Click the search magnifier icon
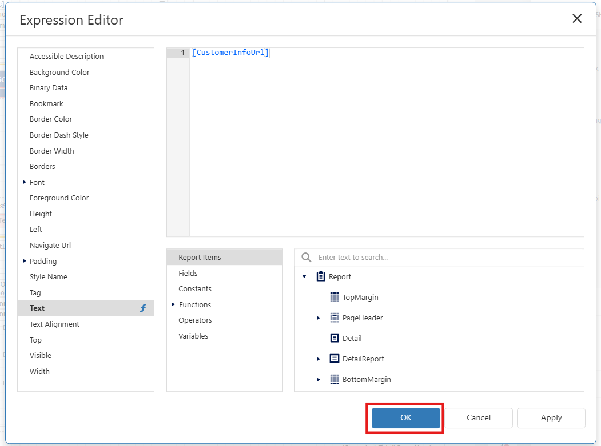The width and height of the screenshot is (601, 446). 307,257
